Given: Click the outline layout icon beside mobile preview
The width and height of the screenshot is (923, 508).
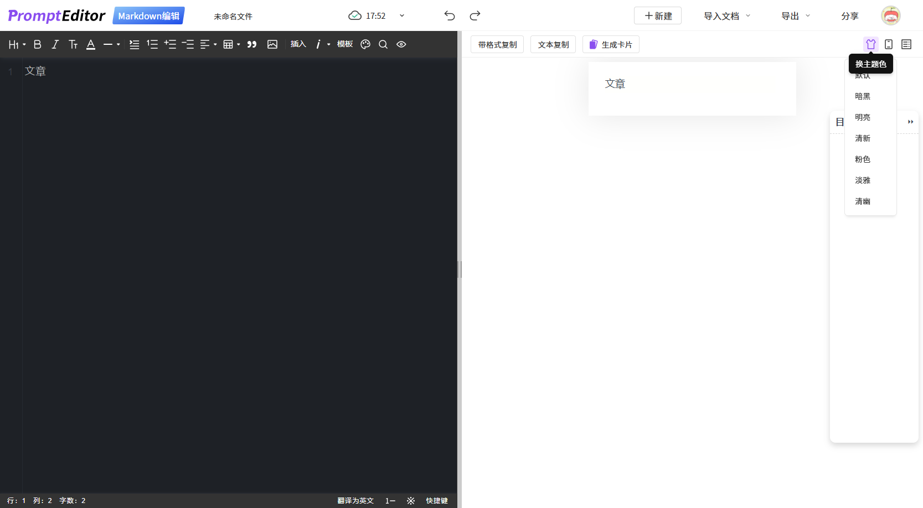Looking at the screenshot, I should tap(906, 44).
